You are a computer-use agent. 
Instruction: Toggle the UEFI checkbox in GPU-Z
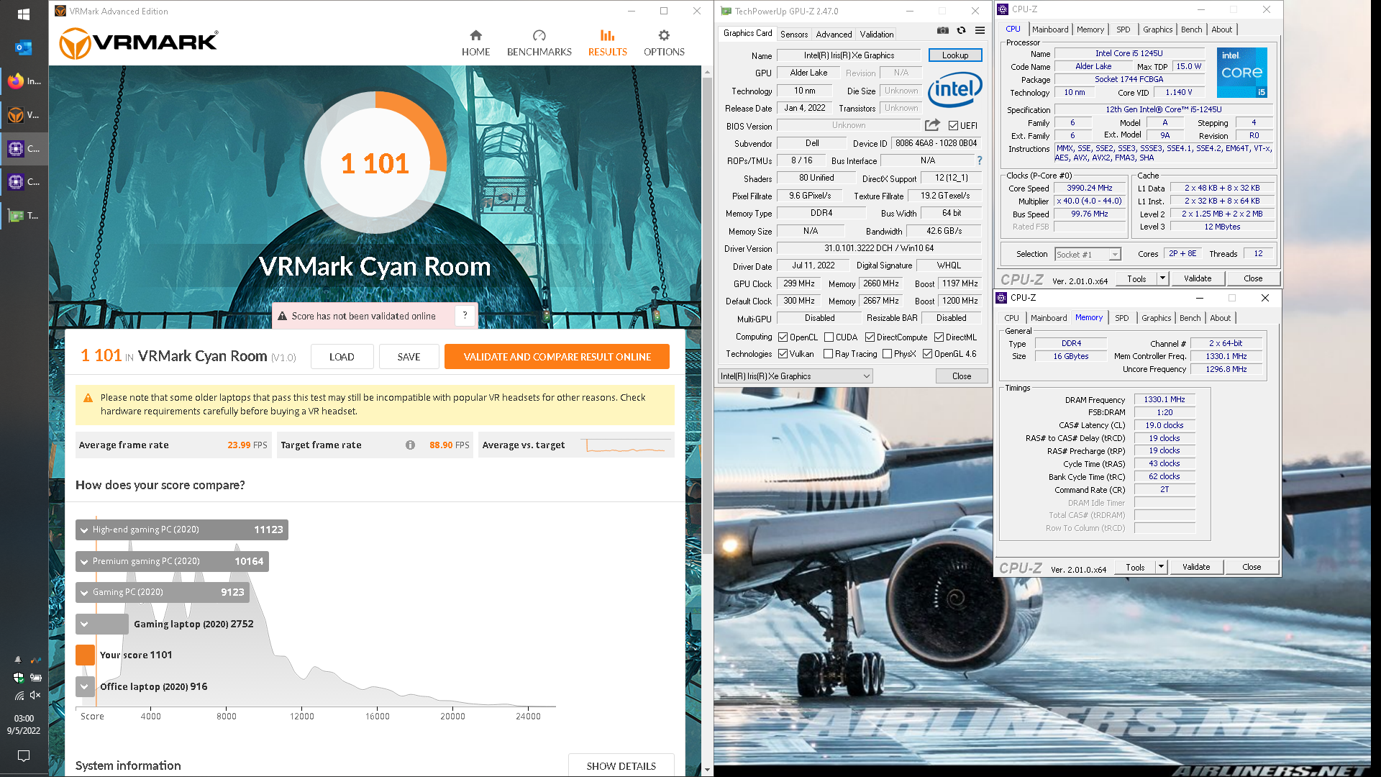[953, 125]
